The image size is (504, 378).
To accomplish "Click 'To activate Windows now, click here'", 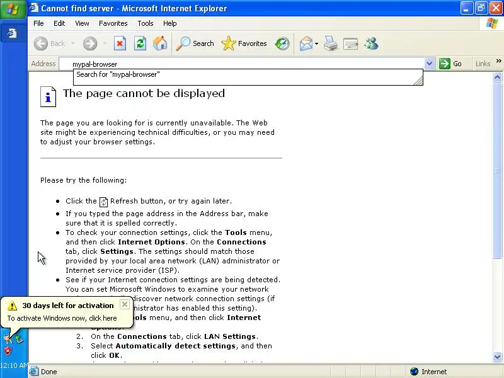I will tap(62, 318).
